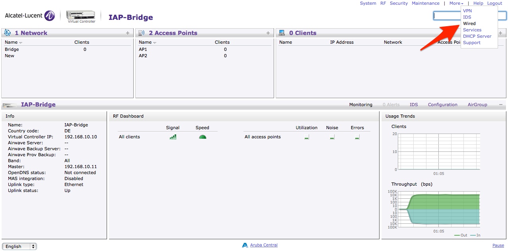The image size is (508, 252).
Task: Open the English language selector
Action: coord(19,246)
